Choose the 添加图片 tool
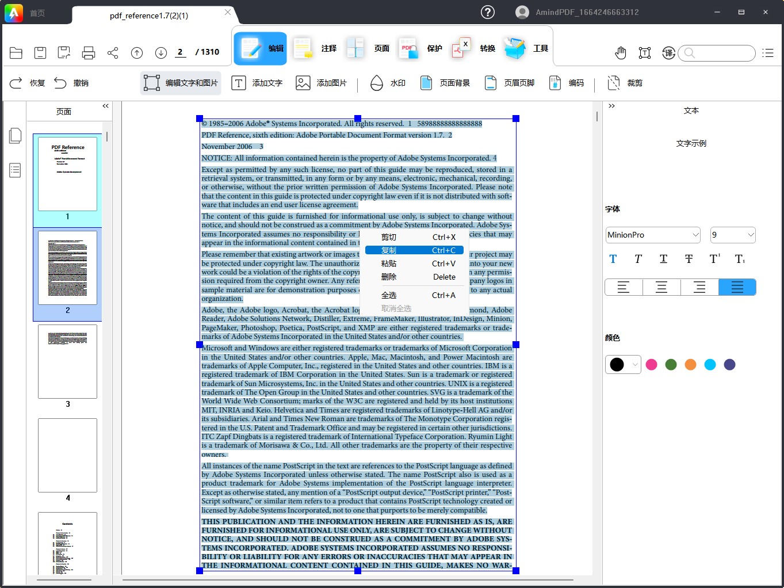 coord(322,83)
